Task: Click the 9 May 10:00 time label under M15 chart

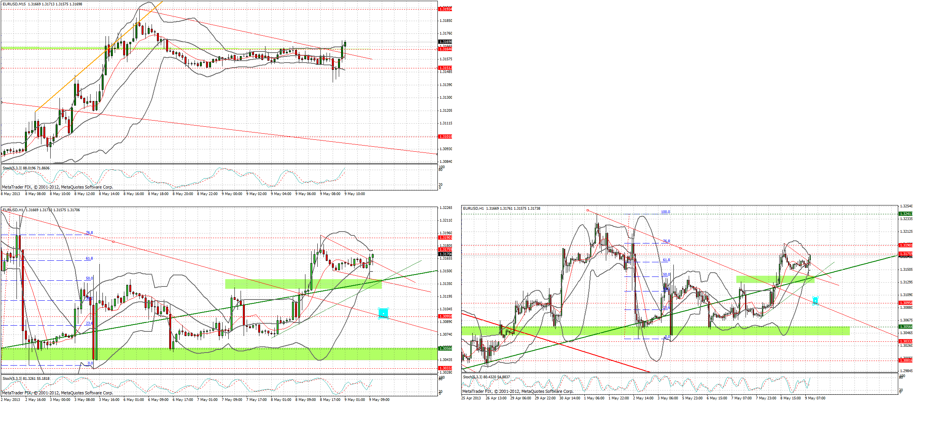Action: [355, 194]
